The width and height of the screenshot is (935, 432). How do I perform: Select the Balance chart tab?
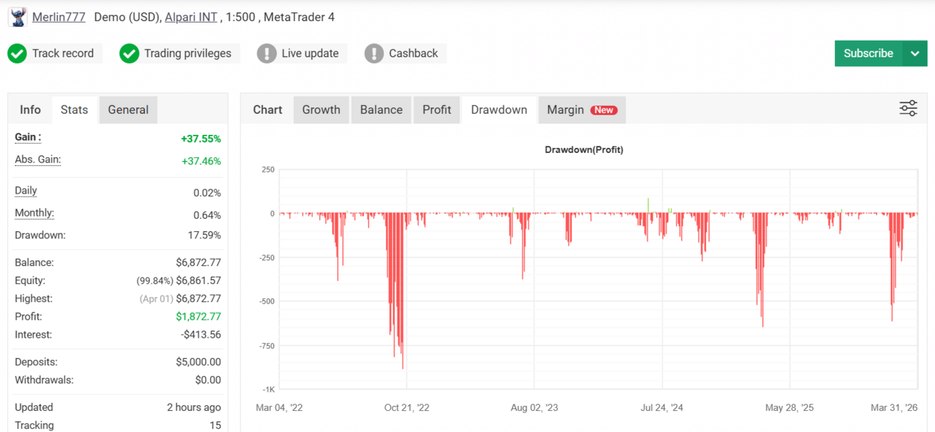(381, 109)
